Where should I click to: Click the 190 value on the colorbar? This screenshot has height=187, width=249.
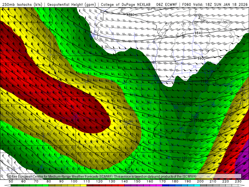pyautogui.click(x=188, y=181)
